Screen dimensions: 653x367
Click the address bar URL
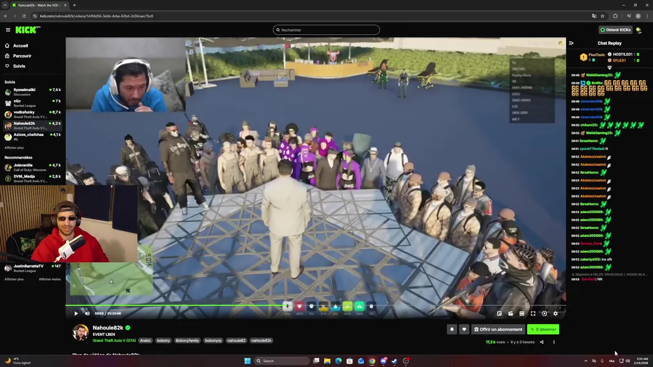click(96, 16)
